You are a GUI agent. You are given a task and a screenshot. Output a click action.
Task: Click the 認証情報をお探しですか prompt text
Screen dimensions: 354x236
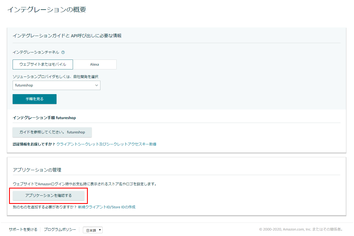(x=33, y=144)
